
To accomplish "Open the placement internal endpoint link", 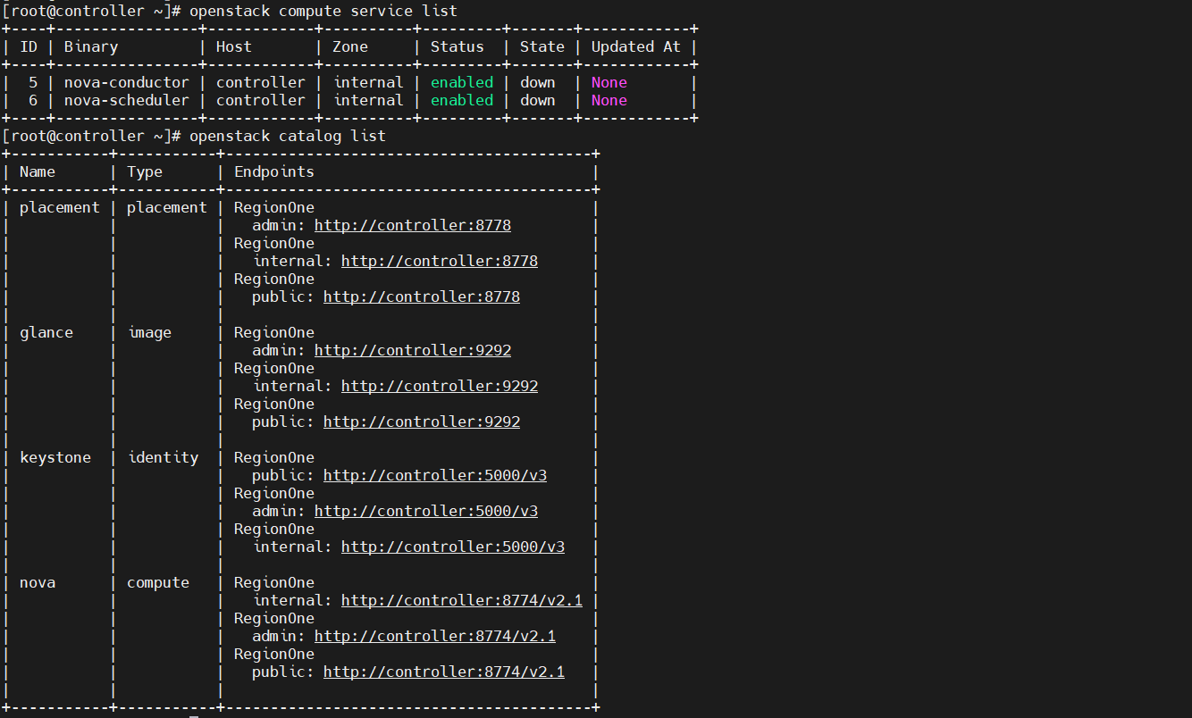I will tap(439, 261).
